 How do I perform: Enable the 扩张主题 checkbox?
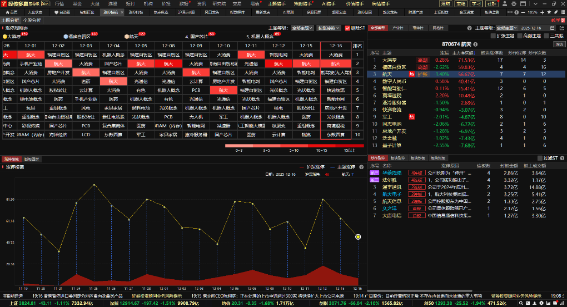(x=492, y=36)
